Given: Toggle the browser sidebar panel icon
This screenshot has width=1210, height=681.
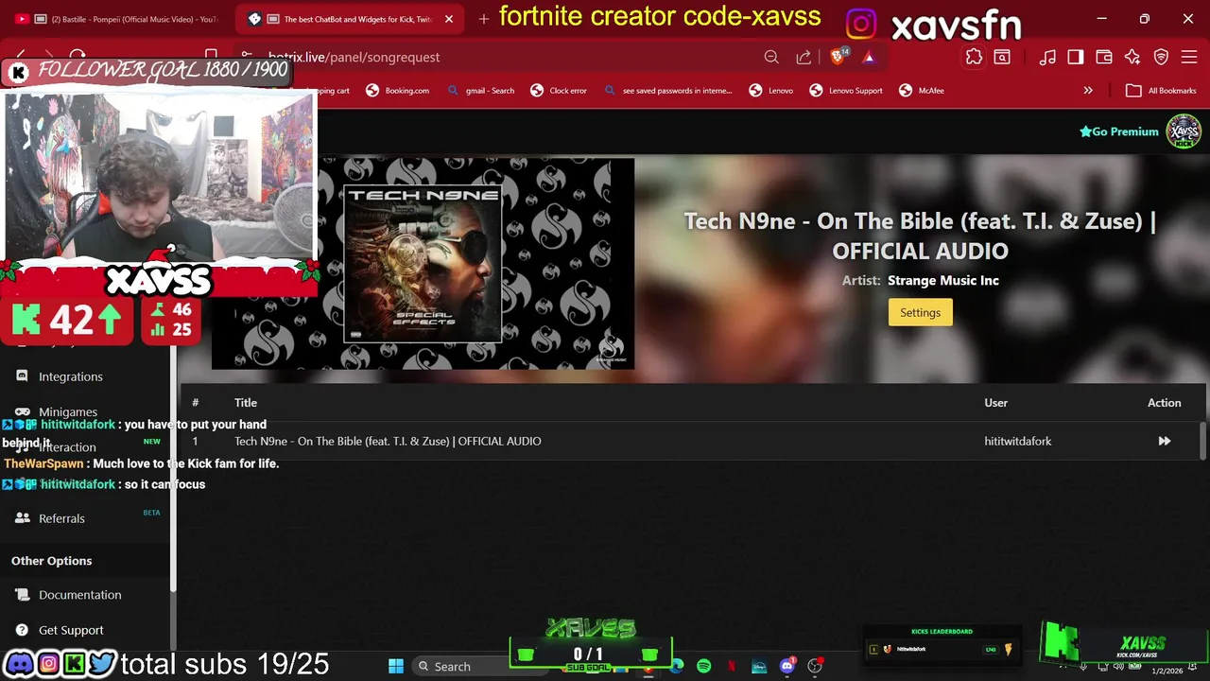Looking at the screenshot, I should pos(1075,57).
